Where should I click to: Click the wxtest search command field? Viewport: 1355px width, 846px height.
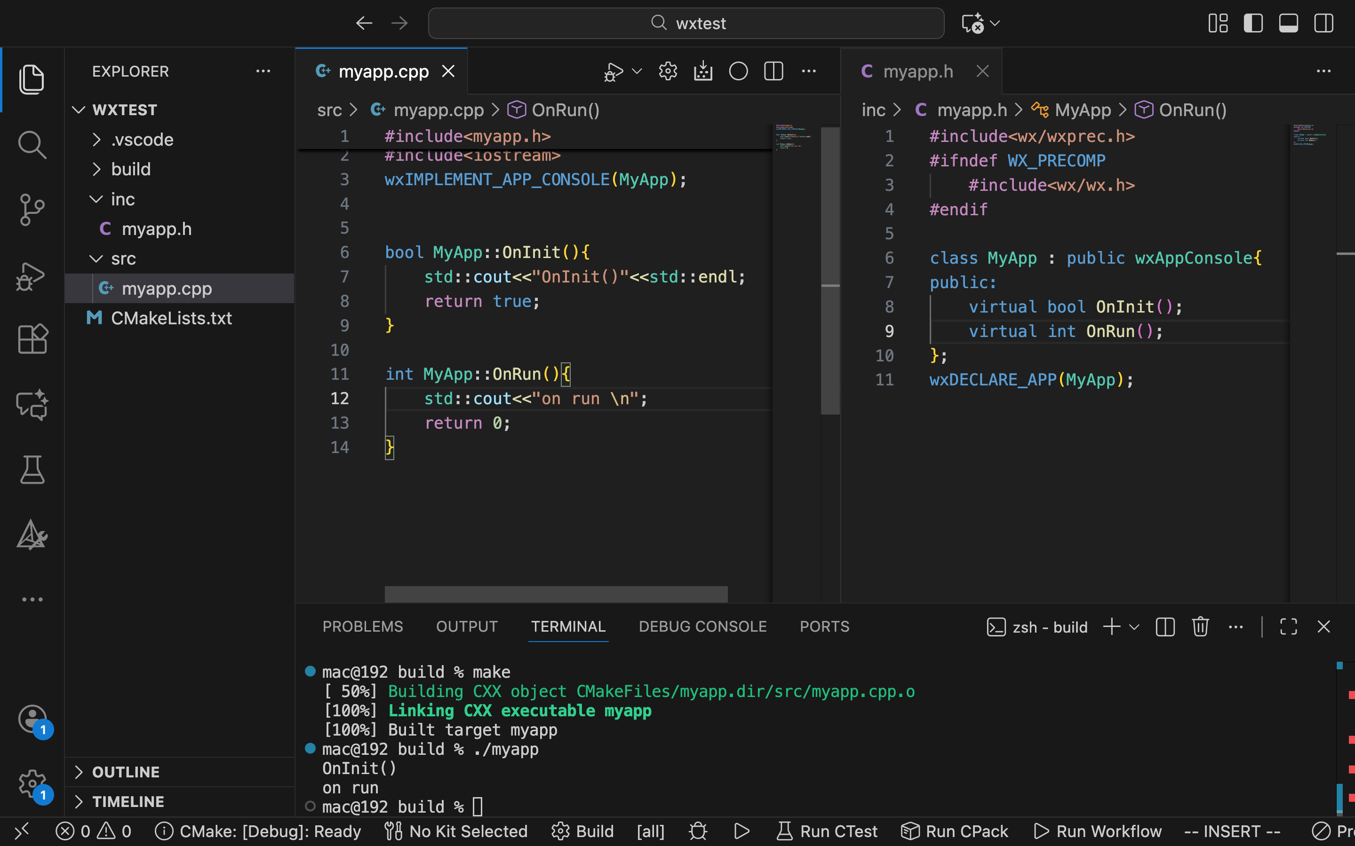[686, 23]
